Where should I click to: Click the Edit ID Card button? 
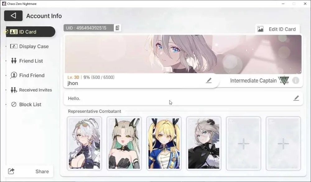coord(277,29)
